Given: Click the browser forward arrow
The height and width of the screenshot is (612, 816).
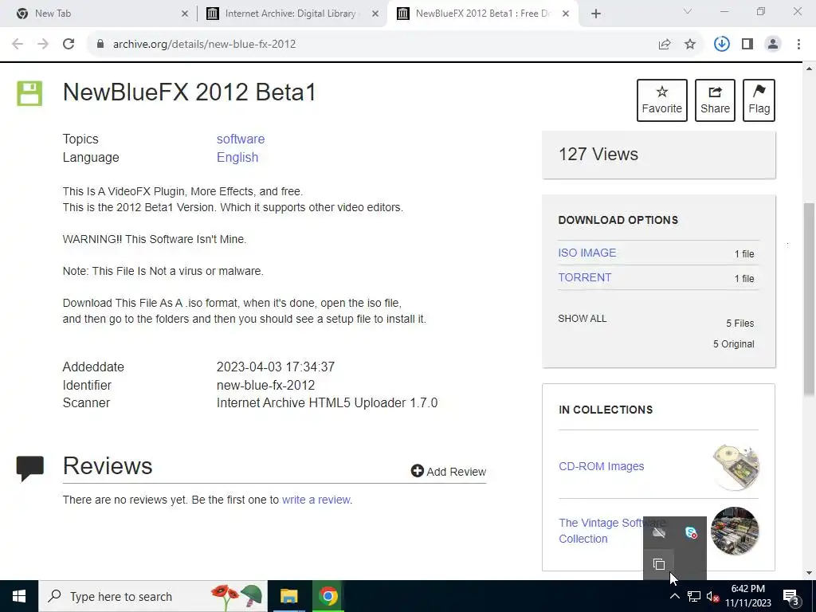Looking at the screenshot, I should tap(43, 44).
